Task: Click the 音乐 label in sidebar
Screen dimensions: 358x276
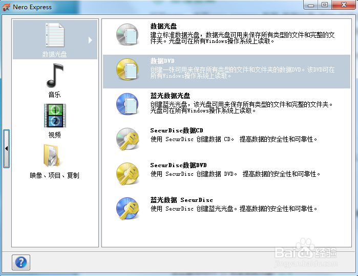Action: click(x=55, y=95)
